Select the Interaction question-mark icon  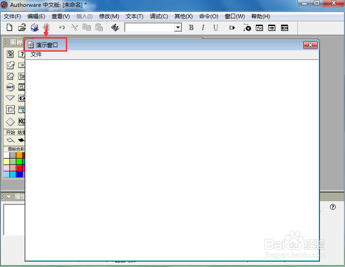click(21, 54)
